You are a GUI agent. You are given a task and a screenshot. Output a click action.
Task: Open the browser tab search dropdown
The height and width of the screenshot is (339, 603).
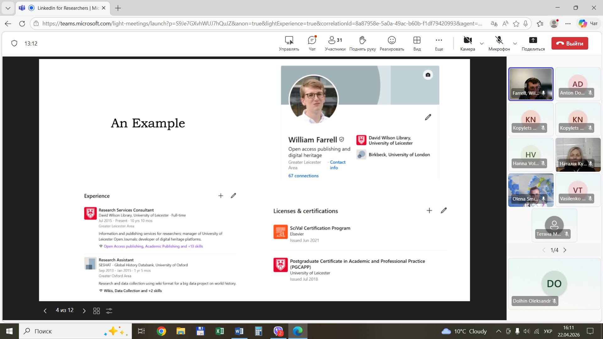(x=8, y=8)
